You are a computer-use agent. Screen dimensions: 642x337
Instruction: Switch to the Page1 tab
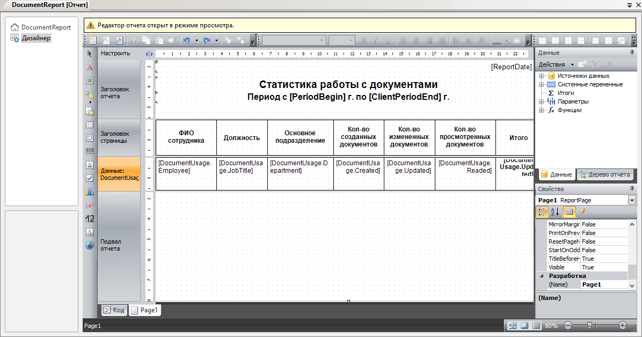click(145, 310)
